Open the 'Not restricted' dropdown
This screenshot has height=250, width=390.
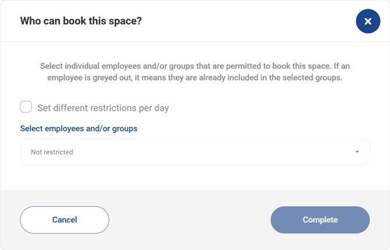(194, 152)
